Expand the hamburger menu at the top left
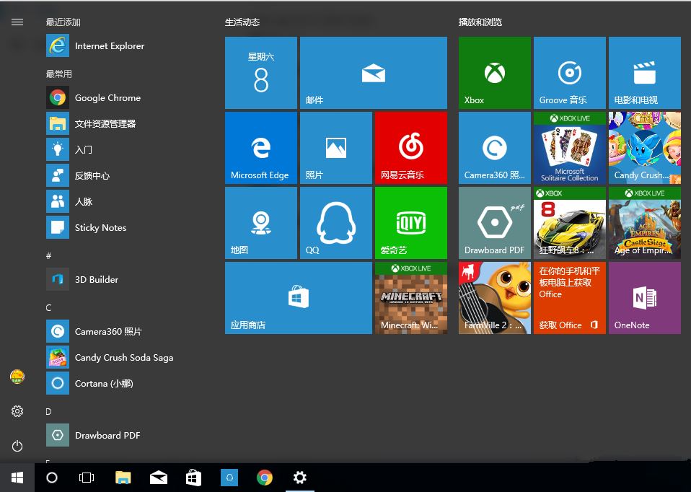 point(17,22)
